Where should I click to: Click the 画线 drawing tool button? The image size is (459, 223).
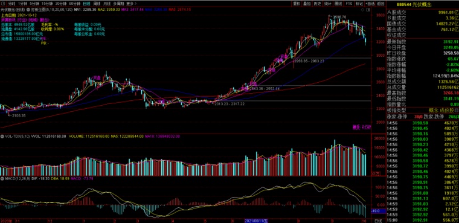pyautogui.click(x=338, y=4)
